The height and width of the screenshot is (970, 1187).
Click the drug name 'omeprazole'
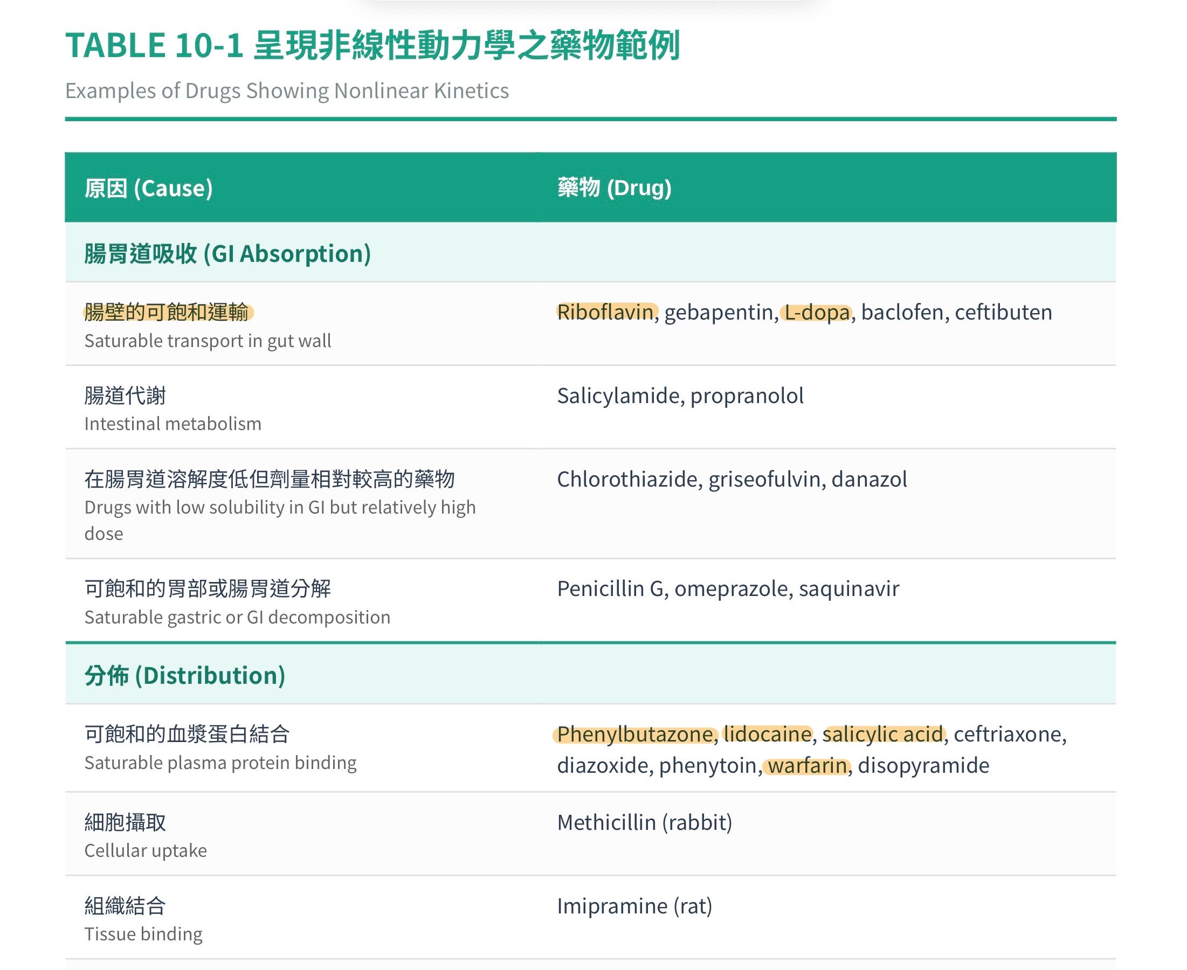point(731,589)
